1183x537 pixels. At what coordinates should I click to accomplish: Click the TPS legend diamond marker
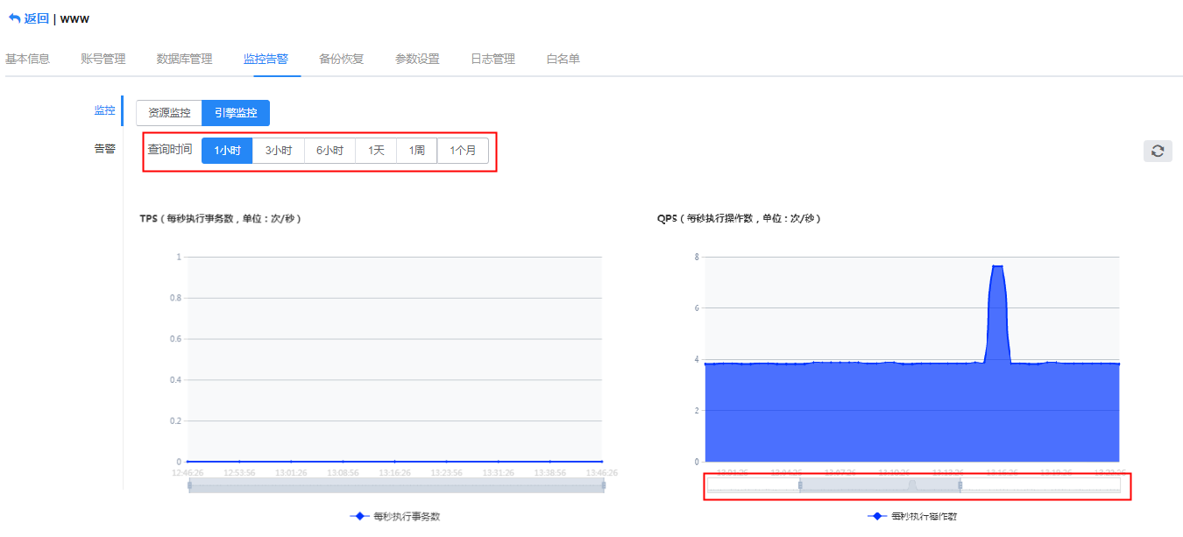pyautogui.click(x=359, y=516)
